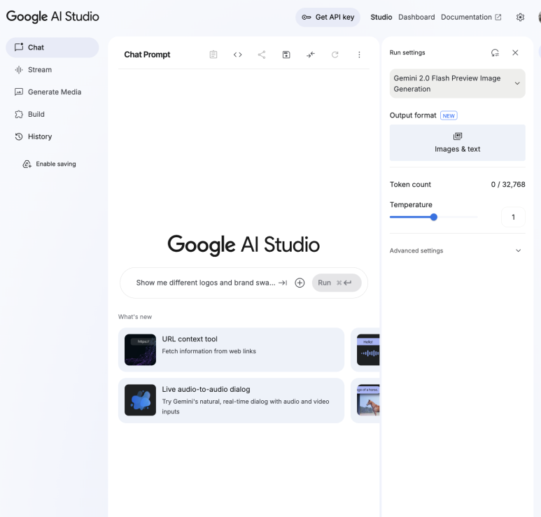Viewport: 541px width, 517px height.
Task: Open Generate Media in the sidebar
Action: click(52, 92)
